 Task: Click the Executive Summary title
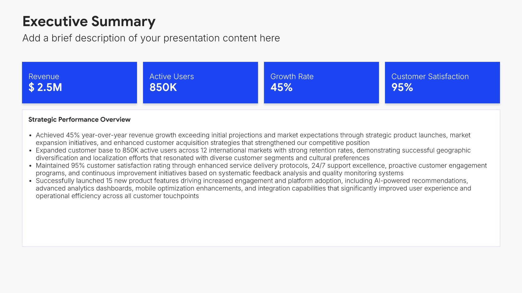(x=89, y=21)
